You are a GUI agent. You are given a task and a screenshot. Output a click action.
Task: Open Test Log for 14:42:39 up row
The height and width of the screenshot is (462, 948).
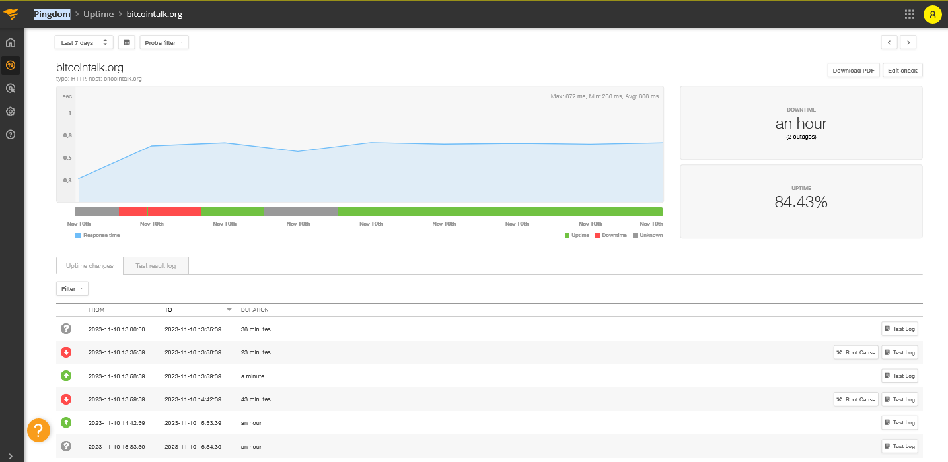tap(900, 422)
